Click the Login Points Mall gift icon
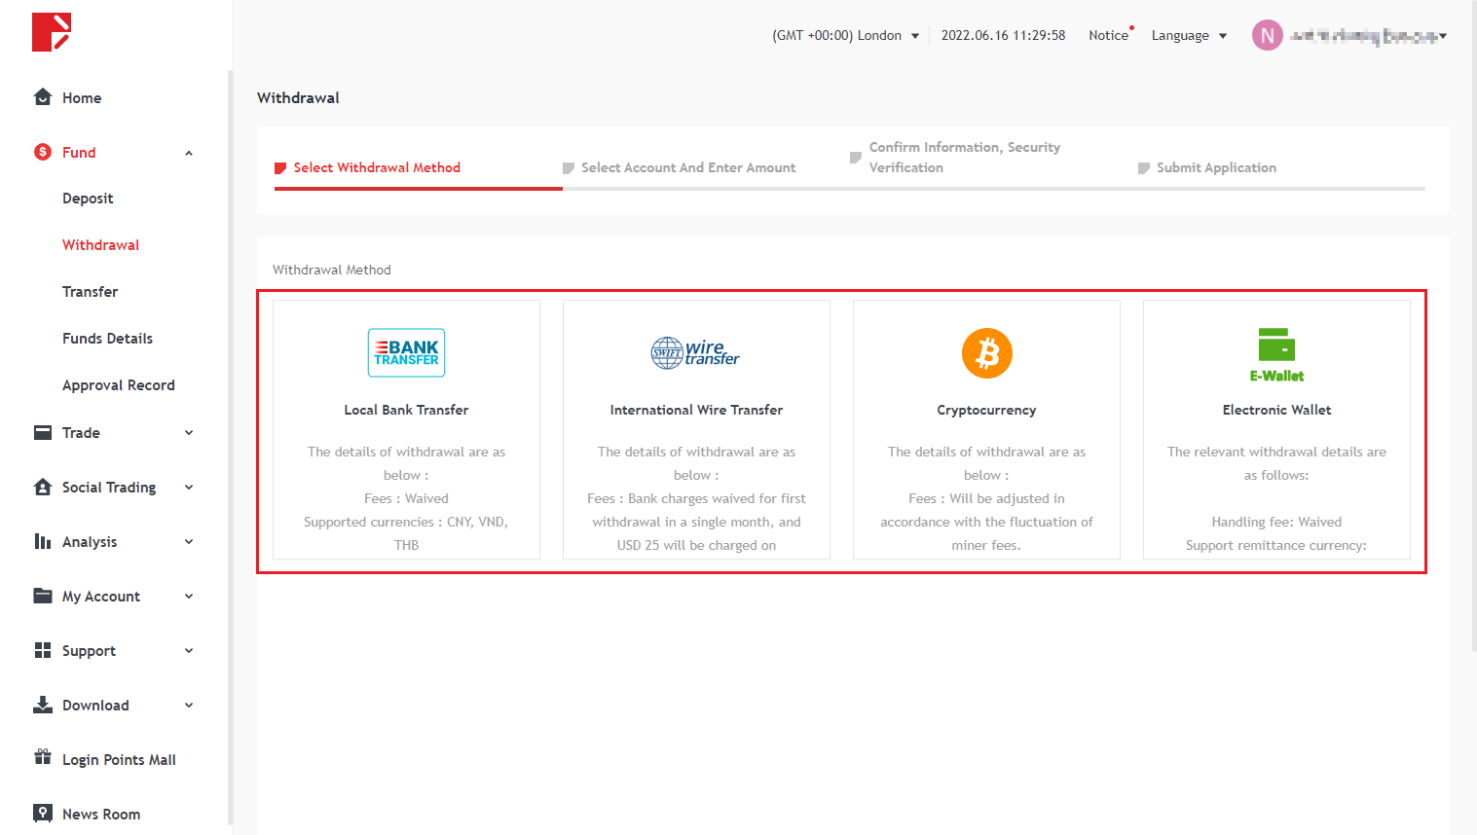 pos(43,758)
